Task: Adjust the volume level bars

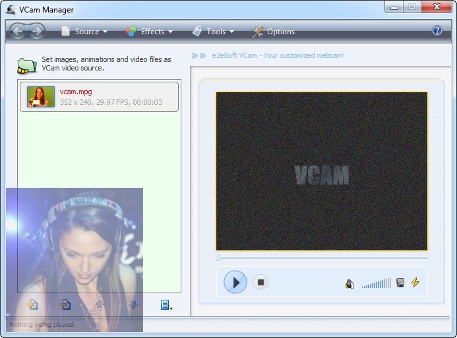Action: pos(377,283)
